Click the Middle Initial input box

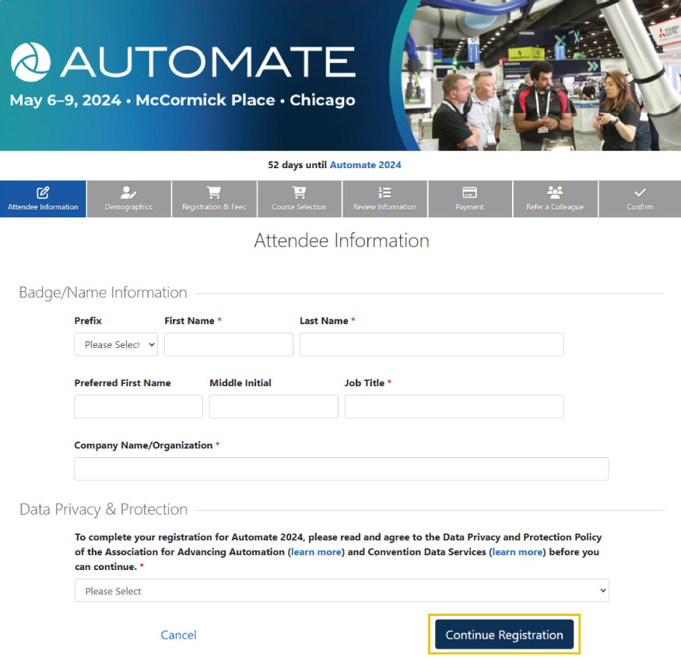(274, 406)
